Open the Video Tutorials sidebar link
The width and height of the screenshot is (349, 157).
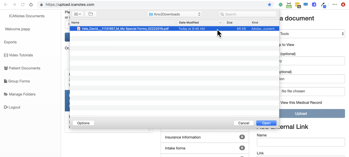pyautogui.click(x=21, y=55)
